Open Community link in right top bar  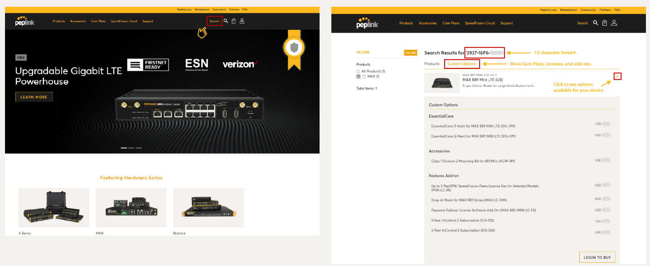pos(588,10)
